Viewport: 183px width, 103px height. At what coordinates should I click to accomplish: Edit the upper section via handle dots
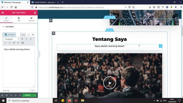[x=110, y=17]
